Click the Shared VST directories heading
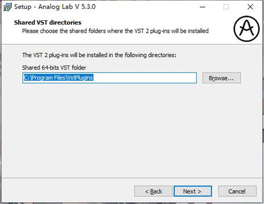This screenshot has height=204, width=264. [48, 22]
